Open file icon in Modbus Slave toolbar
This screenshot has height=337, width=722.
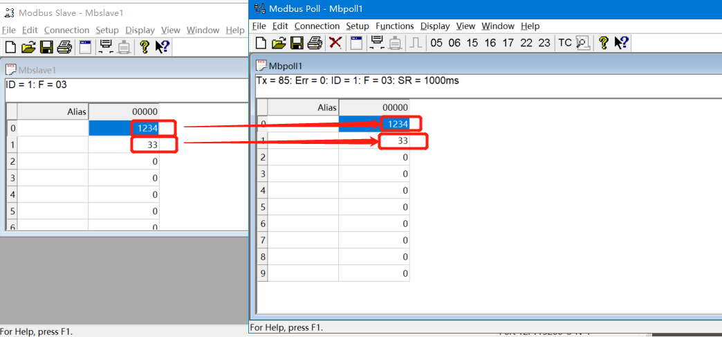pos(28,47)
